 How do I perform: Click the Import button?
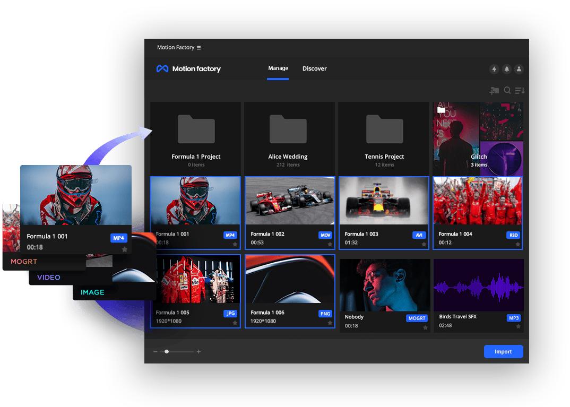[x=504, y=352]
